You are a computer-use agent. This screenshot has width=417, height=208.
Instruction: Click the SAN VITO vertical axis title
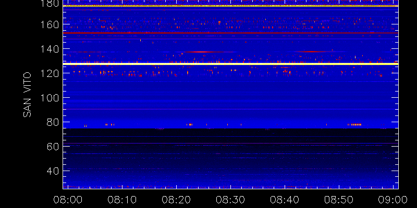pyautogui.click(x=27, y=95)
